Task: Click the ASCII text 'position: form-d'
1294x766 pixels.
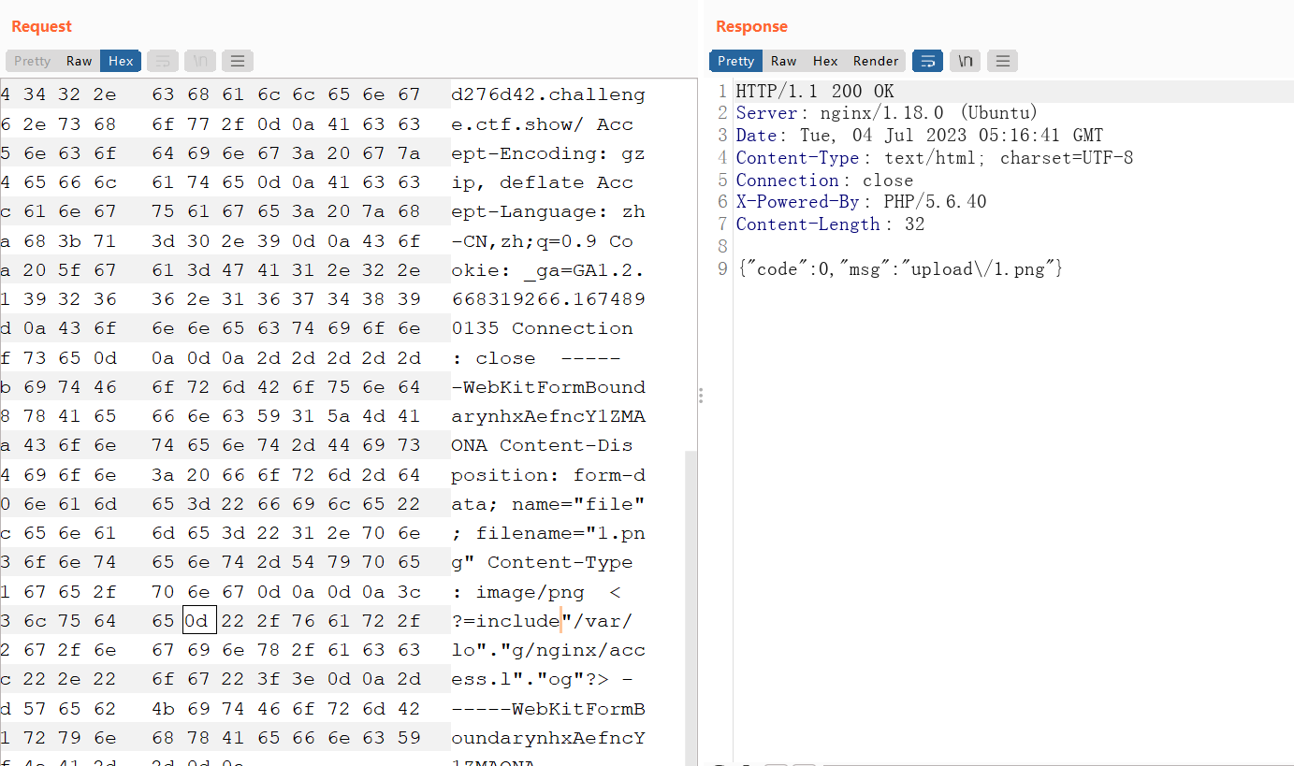Action: point(548,475)
